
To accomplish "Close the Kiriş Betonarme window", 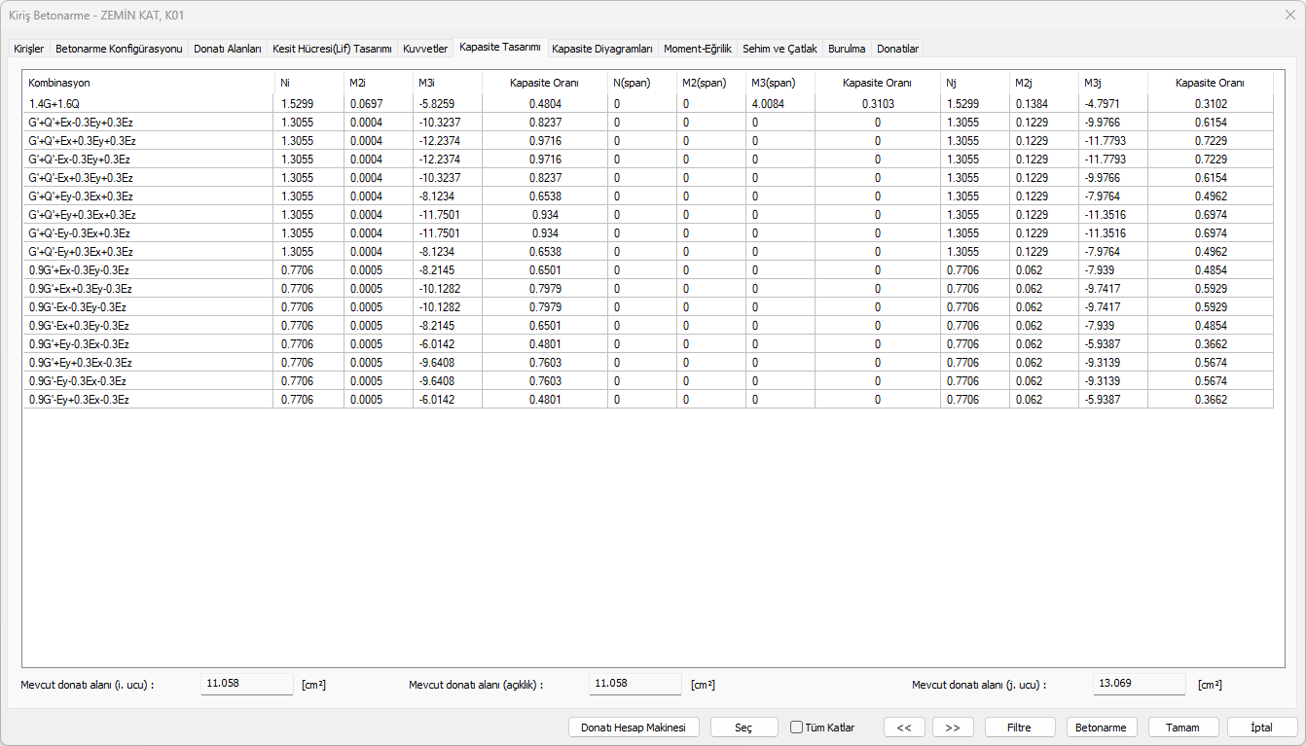I will [1289, 15].
